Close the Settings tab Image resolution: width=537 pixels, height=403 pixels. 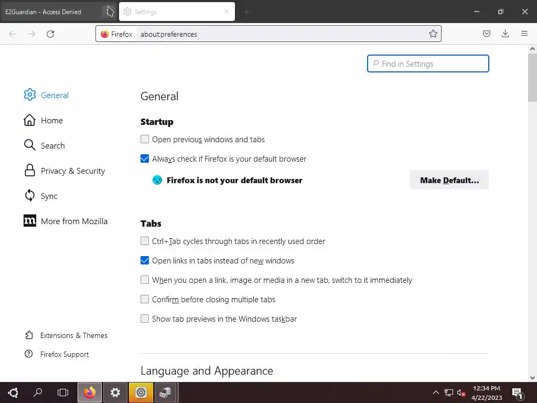[x=227, y=12]
